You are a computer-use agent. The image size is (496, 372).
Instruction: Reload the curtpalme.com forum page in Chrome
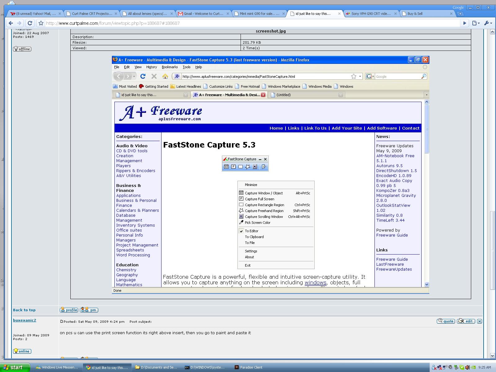click(x=30, y=23)
